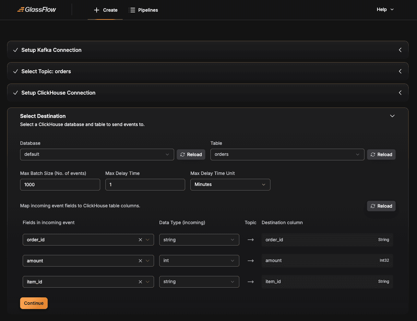Open the Help menu

(385, 9)
